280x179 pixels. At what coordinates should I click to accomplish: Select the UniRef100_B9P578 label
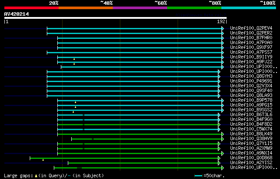tap(251, 100)
